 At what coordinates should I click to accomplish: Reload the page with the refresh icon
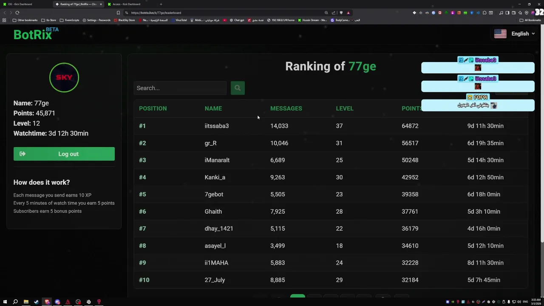pyautogui.click(x=17, y=13)
